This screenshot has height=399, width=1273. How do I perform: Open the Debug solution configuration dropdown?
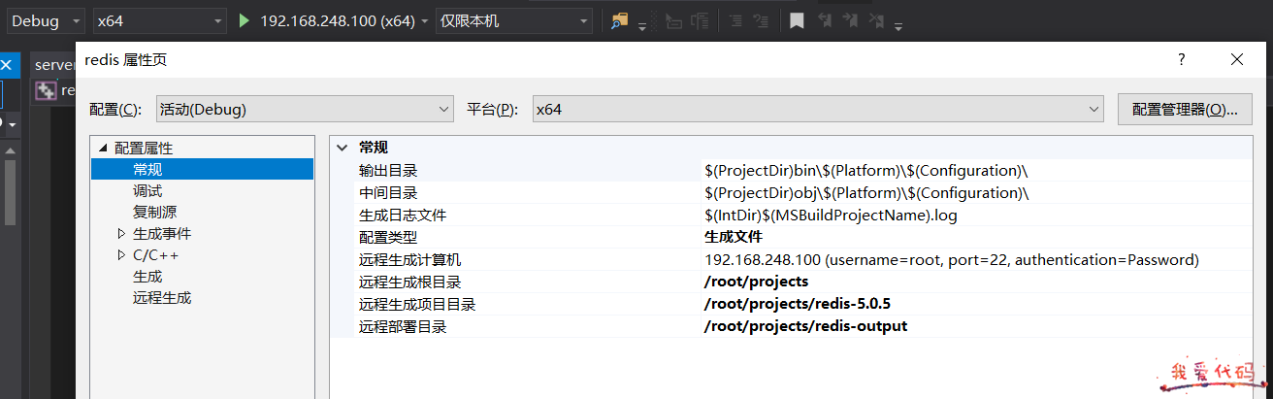(46, 20)
